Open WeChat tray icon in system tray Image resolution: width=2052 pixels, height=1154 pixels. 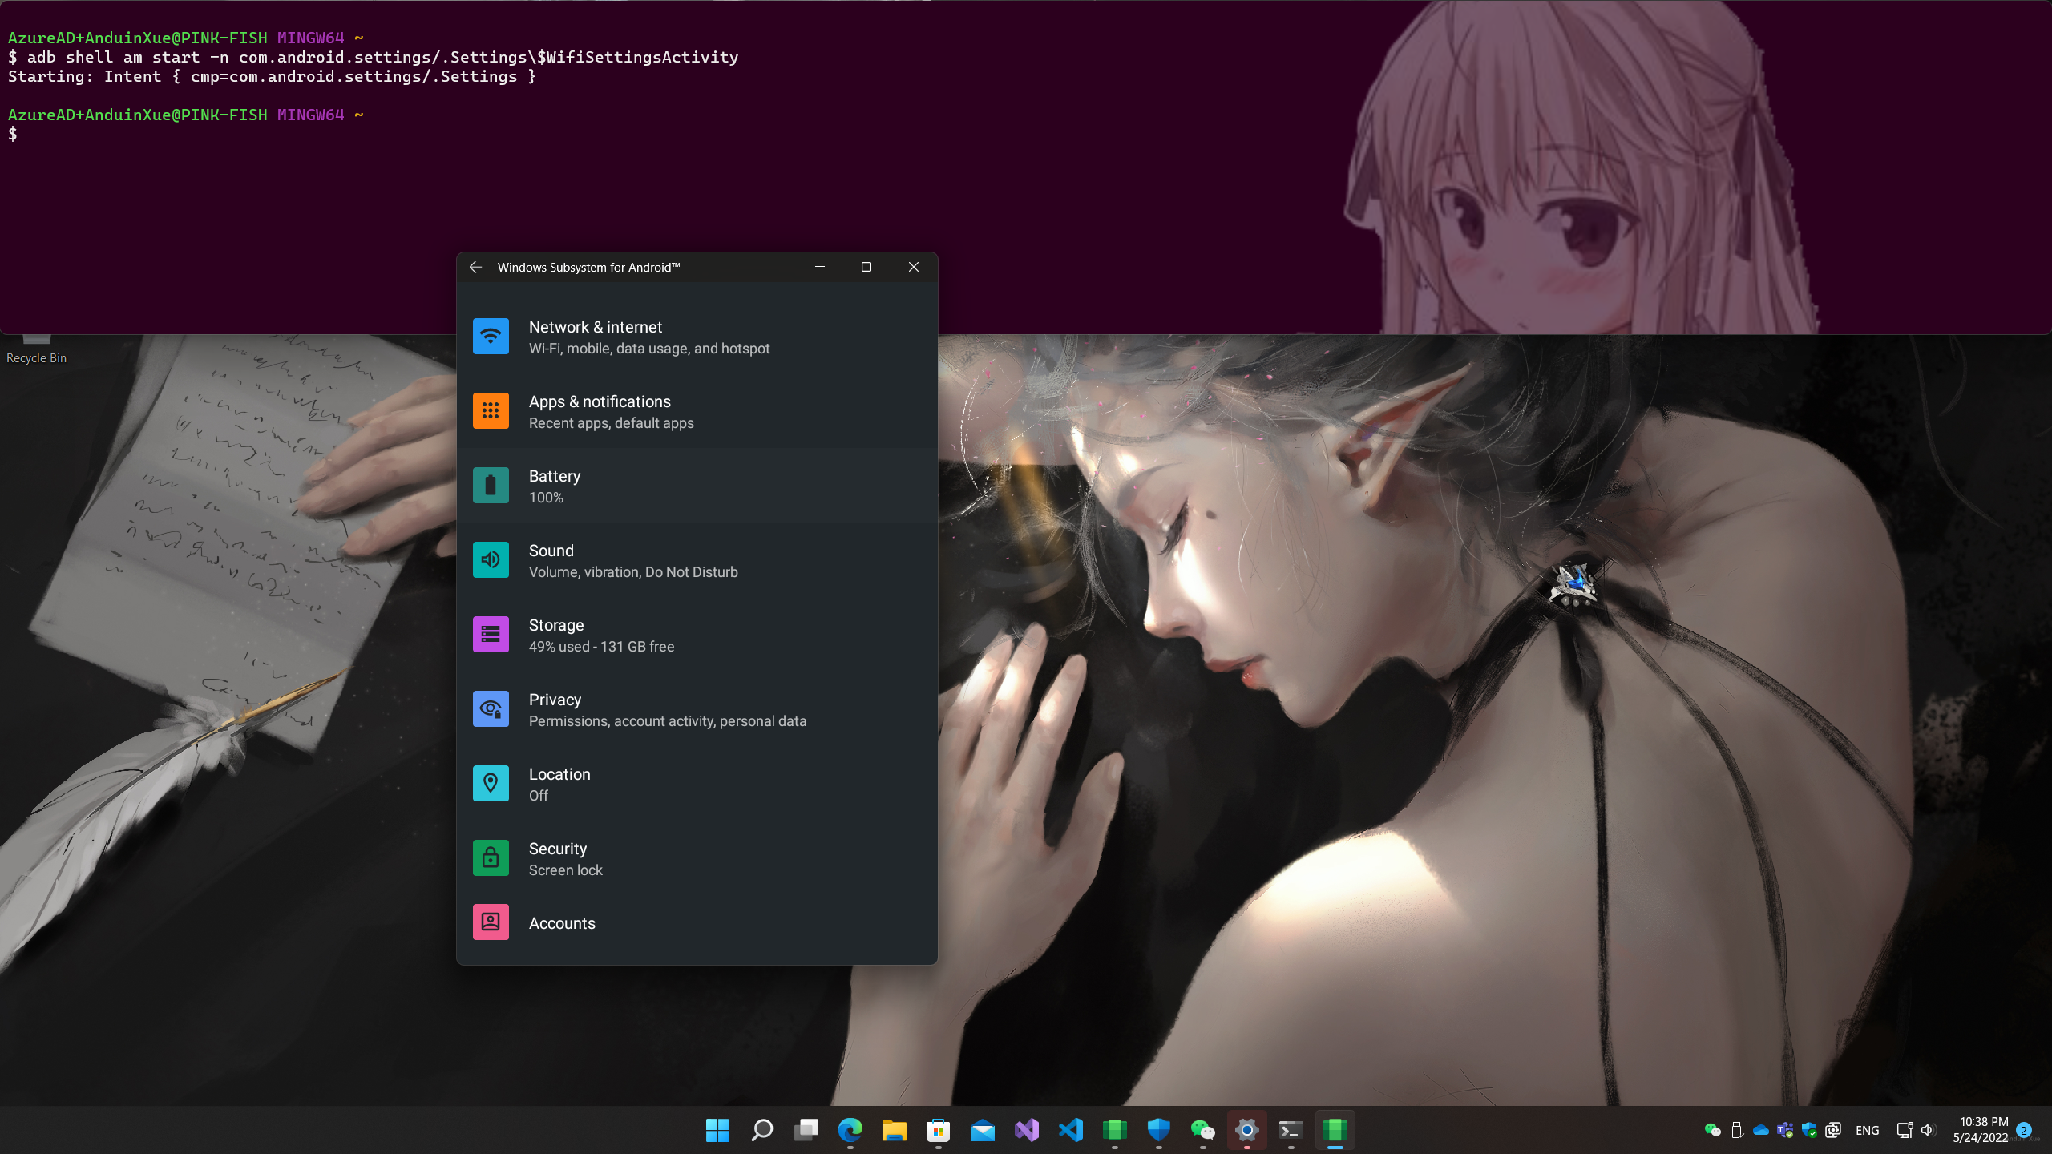click(x=1713, y=1130)
